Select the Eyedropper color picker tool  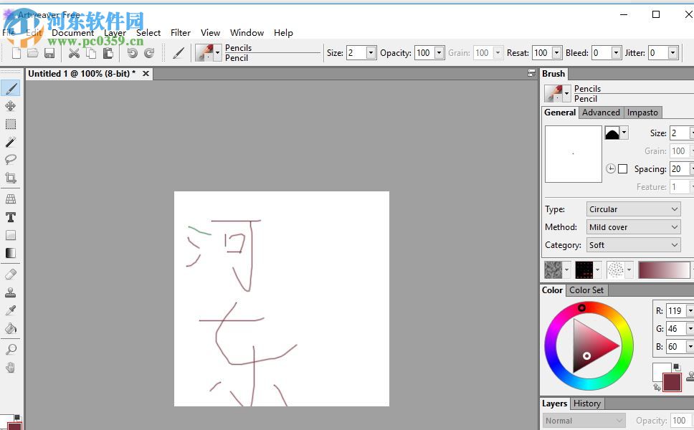[x=10, y=310]
